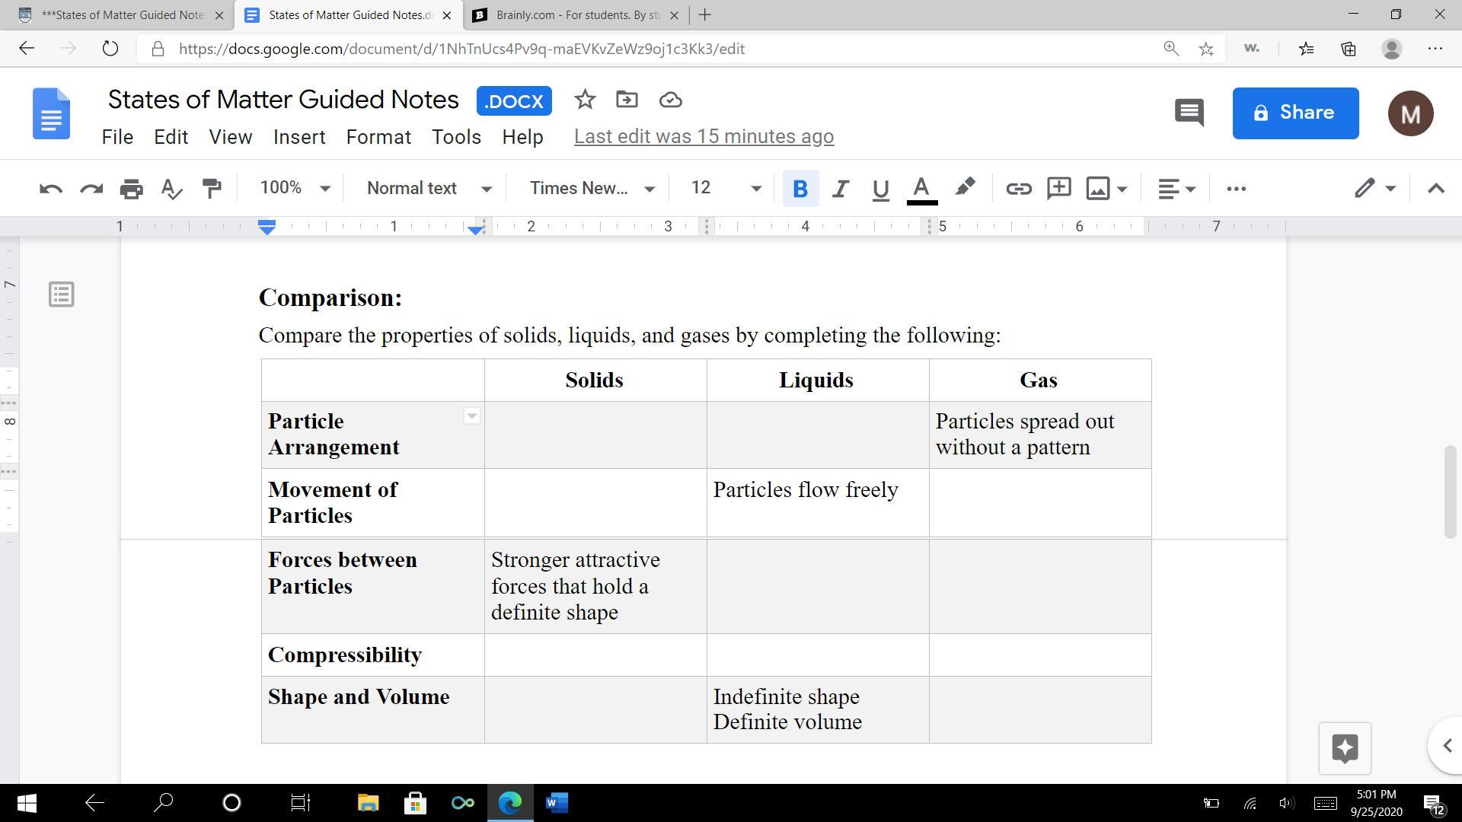Open the Format menu
Image resolution: width=1462 pixels, height=822 pixels.
[378, 137]
